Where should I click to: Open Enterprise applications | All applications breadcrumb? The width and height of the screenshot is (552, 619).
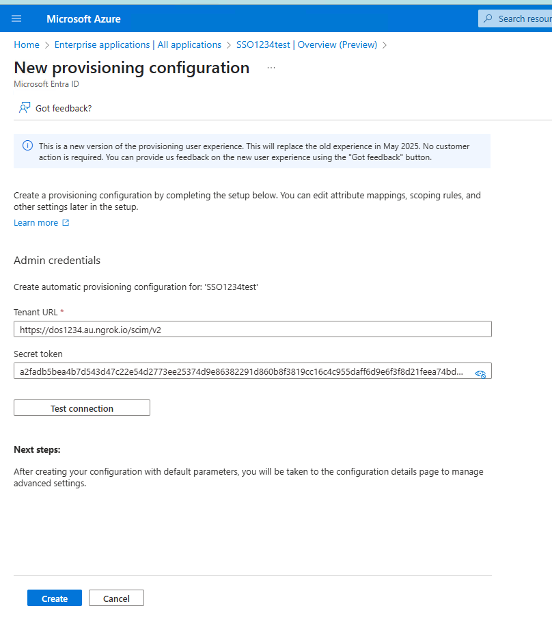(138, 44)
